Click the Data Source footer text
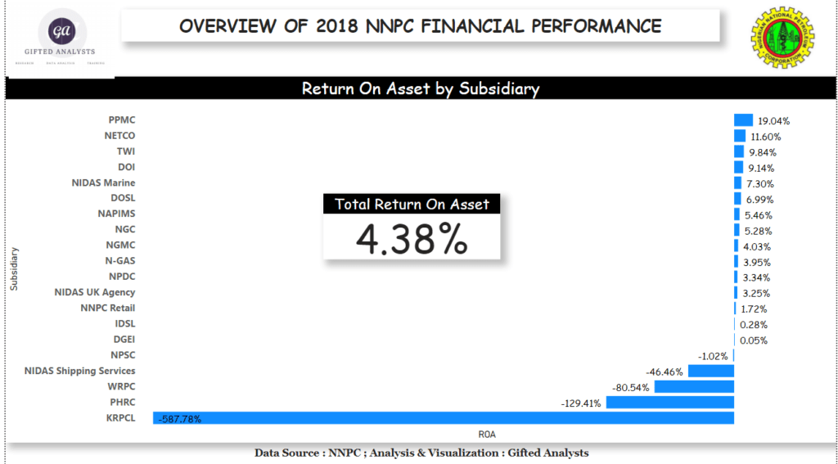Image resolution: width=838 pixels, height=464 pixels. point(421,453)
